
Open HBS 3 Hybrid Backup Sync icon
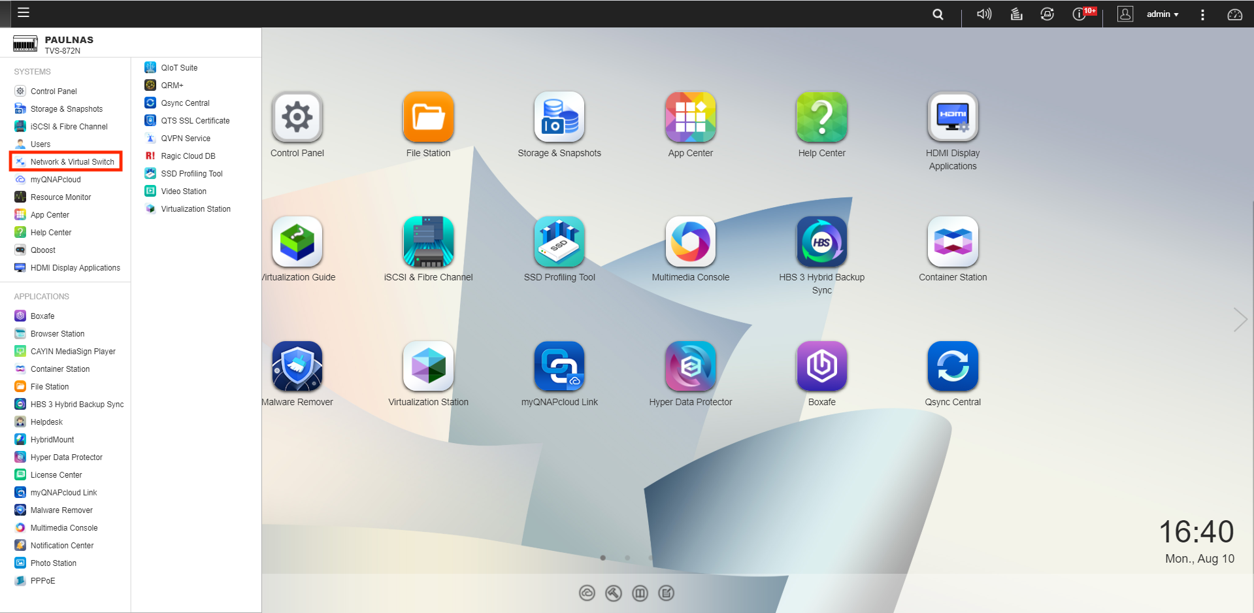(821, 242)
